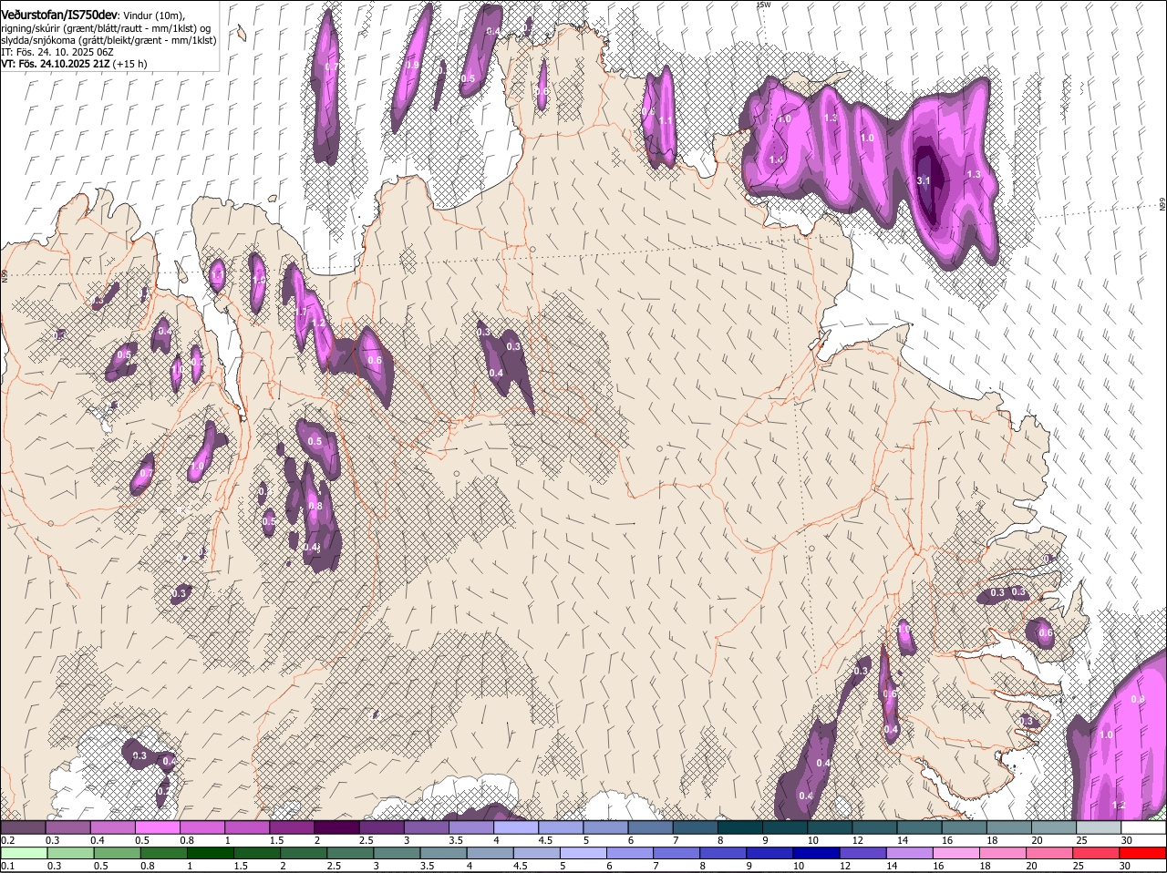The image size is (1167, 873).
Task: Click the '(+15 h)' forecast offset text
Action: tap(129, 64)
